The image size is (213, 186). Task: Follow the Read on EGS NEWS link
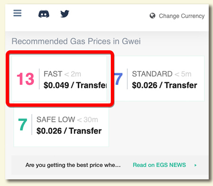[160, 165]
